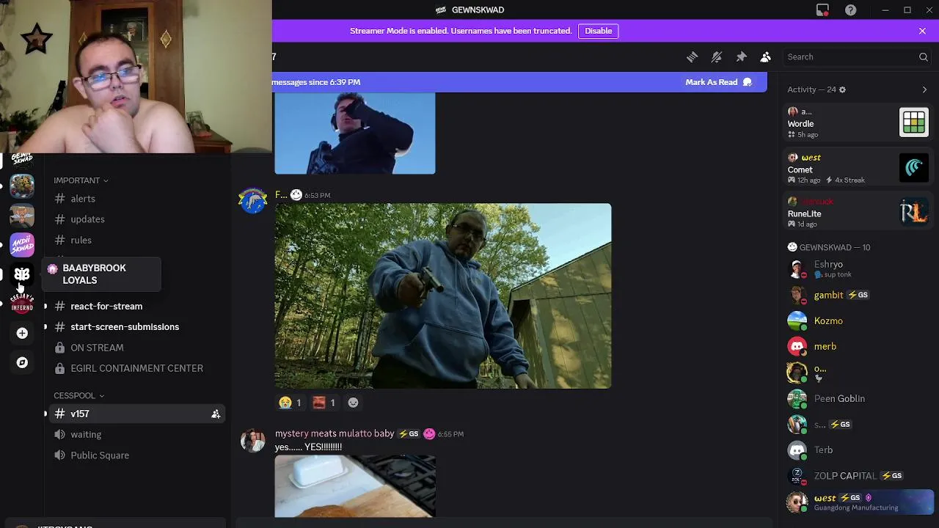Open the RuneLite activity card title
This screenshot has width=939, height=528.
[804, 213]
